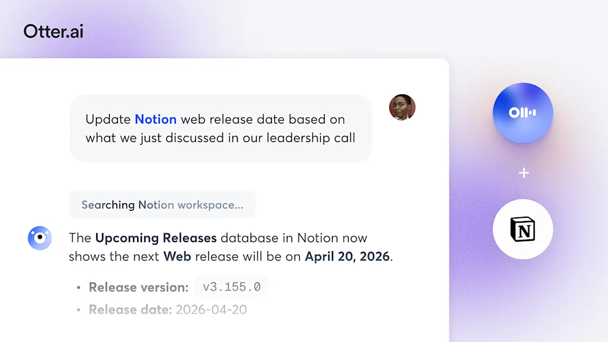Click the bold April 20, 2026 date

[x=347, y=256]
